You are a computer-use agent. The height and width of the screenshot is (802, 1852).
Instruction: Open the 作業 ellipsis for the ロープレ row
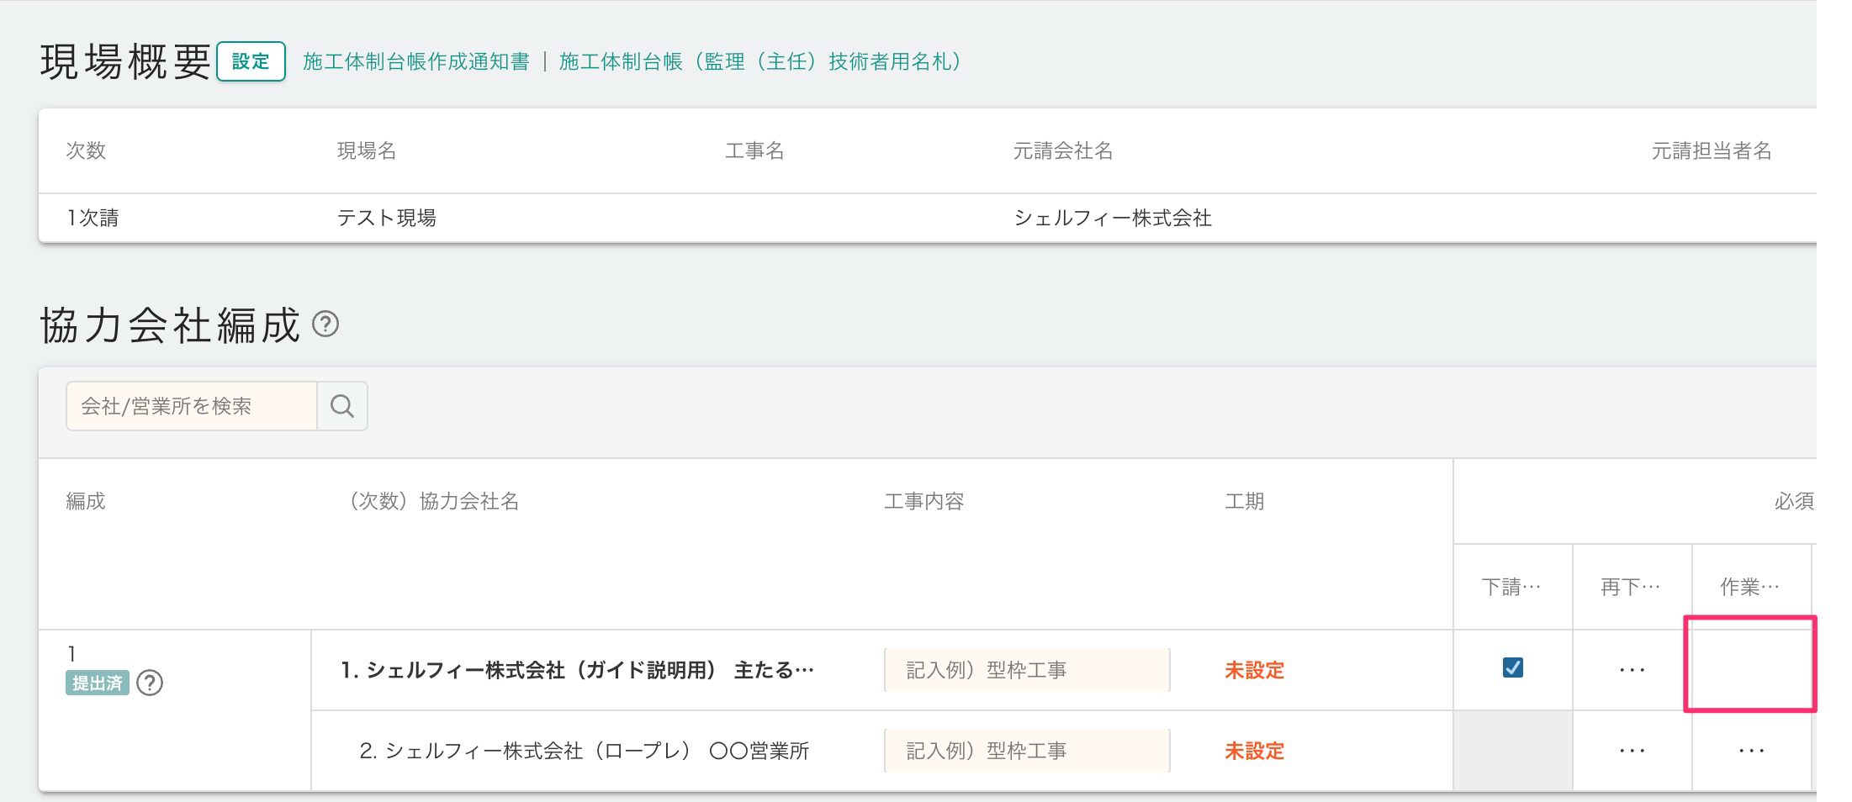(x=1751, y=751)
